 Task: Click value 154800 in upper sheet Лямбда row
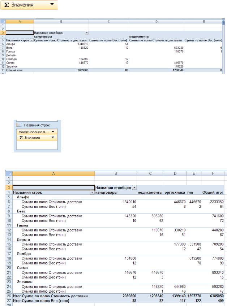point(84,59)
